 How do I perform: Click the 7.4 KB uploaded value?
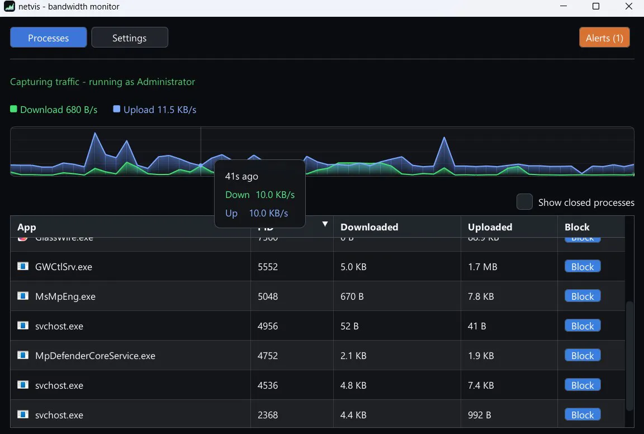481,385
